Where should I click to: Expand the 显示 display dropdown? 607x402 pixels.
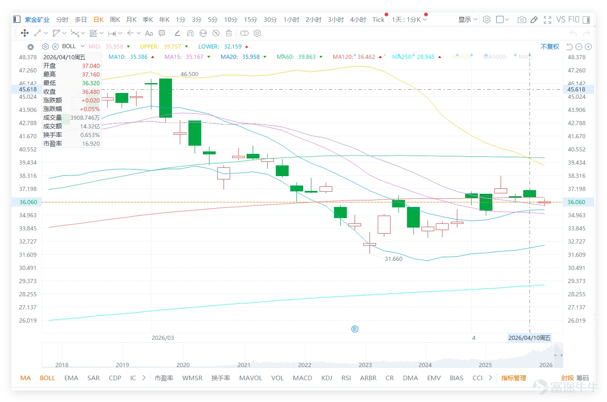tap(468, 19)
